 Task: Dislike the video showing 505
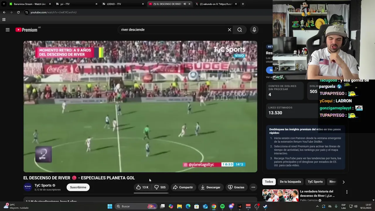160,187
